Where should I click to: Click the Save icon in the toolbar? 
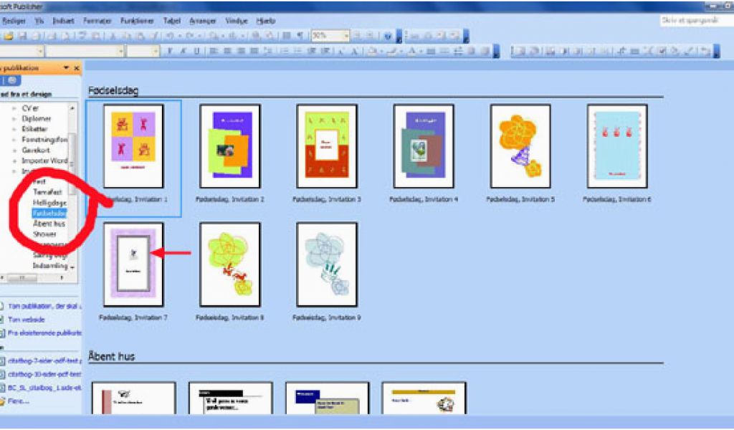point(22,36)
